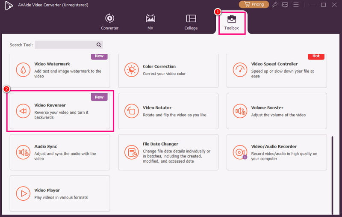The height and width of the screenshot is (217, 342).
Task: Open the Video Rotator icon
Action: click(131, 111)
